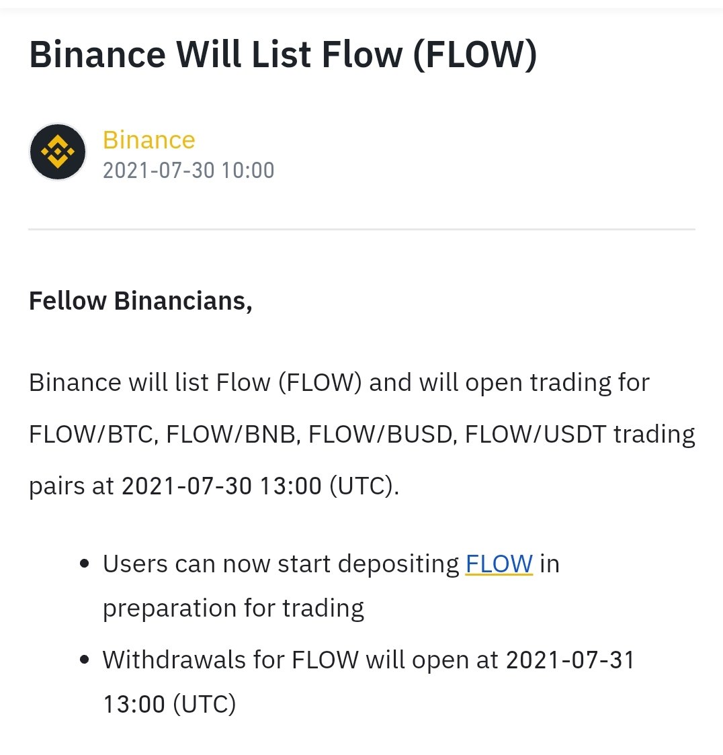Click the "Fellow Binancians," greeting heading
The image size is (723, 755).
tap(140, 301)
